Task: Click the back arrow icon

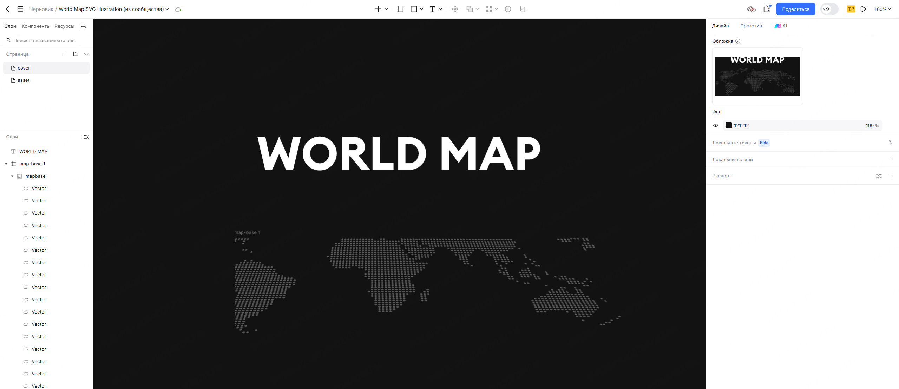Action: point(7,9)
